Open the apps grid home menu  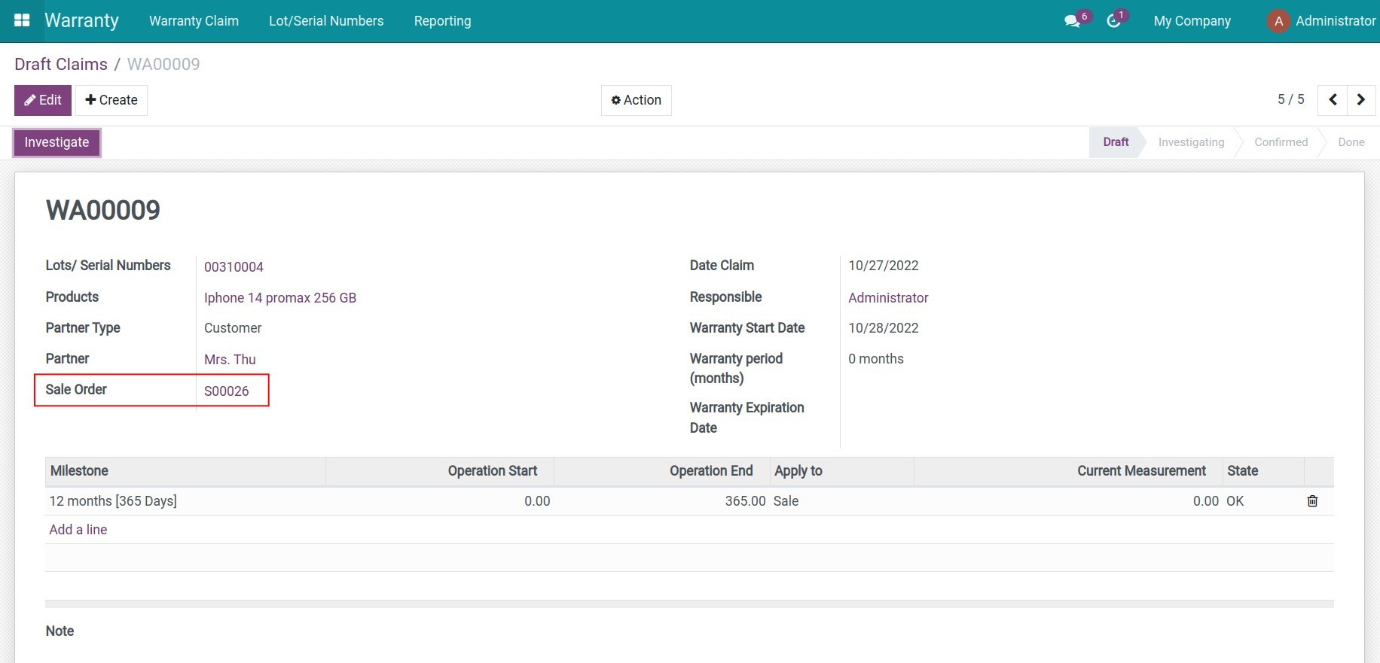(x=22, y=20)
